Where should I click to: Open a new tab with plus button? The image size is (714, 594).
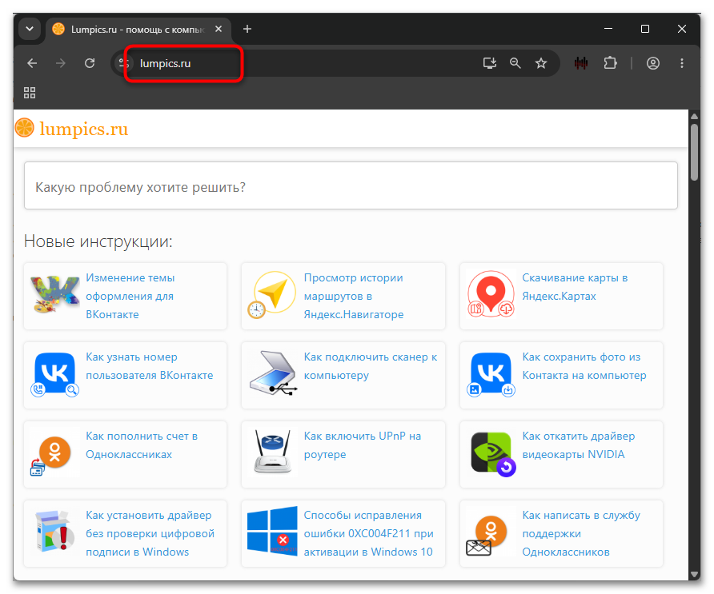pos(247,29)
